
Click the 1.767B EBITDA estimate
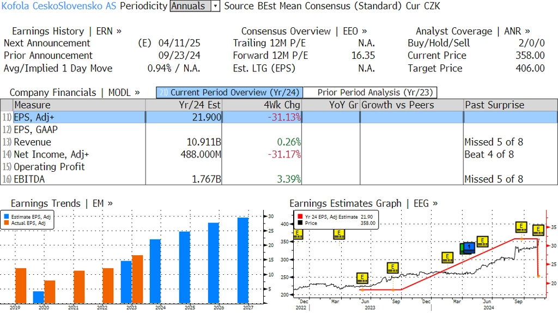click(207, 179)
